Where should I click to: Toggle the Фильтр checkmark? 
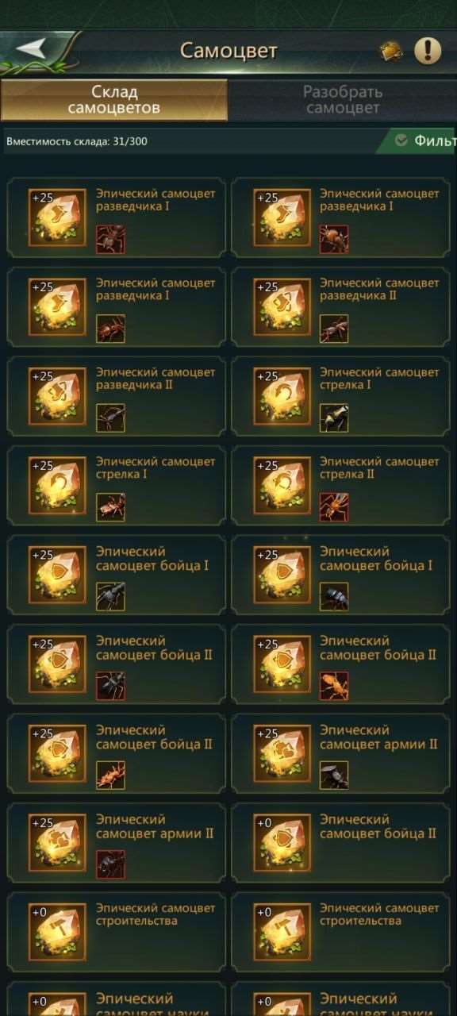click(x=401, y=140)
